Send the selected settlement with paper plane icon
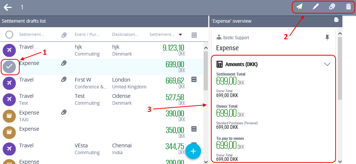The width and height of the screenshot is (356, 164). pos(299,7)
